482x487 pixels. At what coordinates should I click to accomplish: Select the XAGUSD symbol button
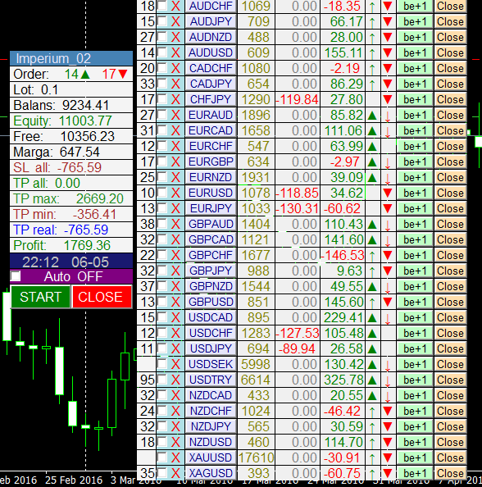[211, 473]
